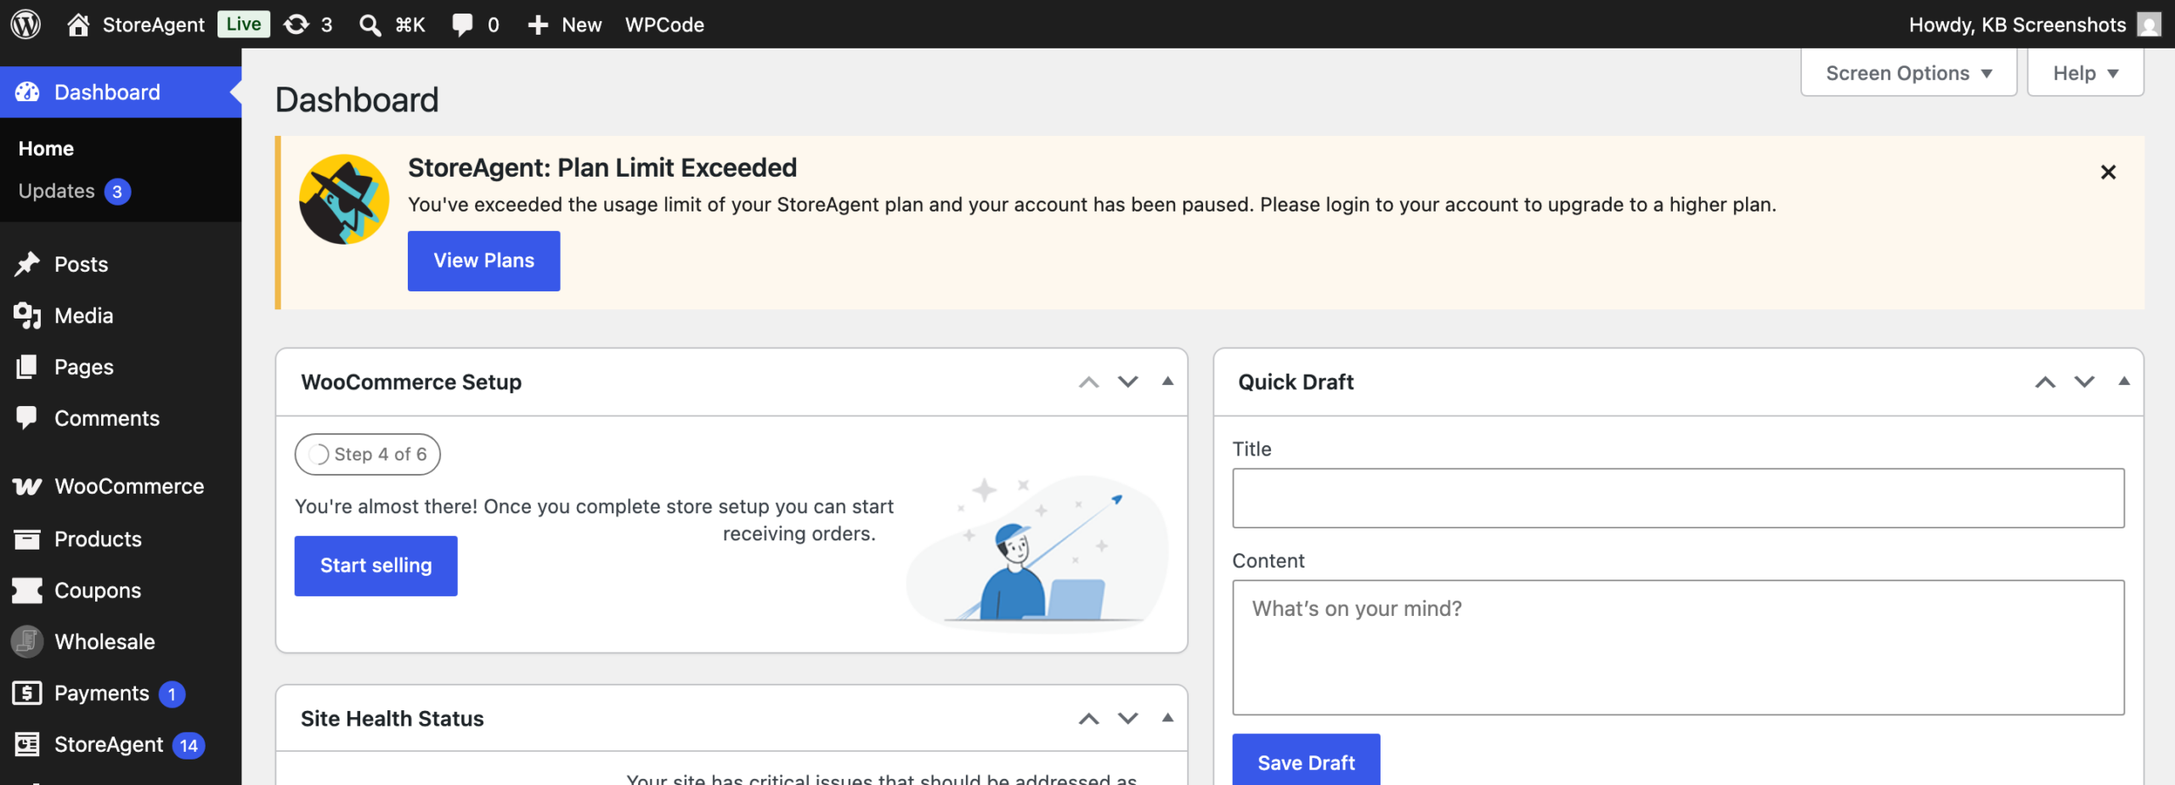2175x785 pixels.
Task: Click the Wholesale round icon
Action: tap(27, 641)
